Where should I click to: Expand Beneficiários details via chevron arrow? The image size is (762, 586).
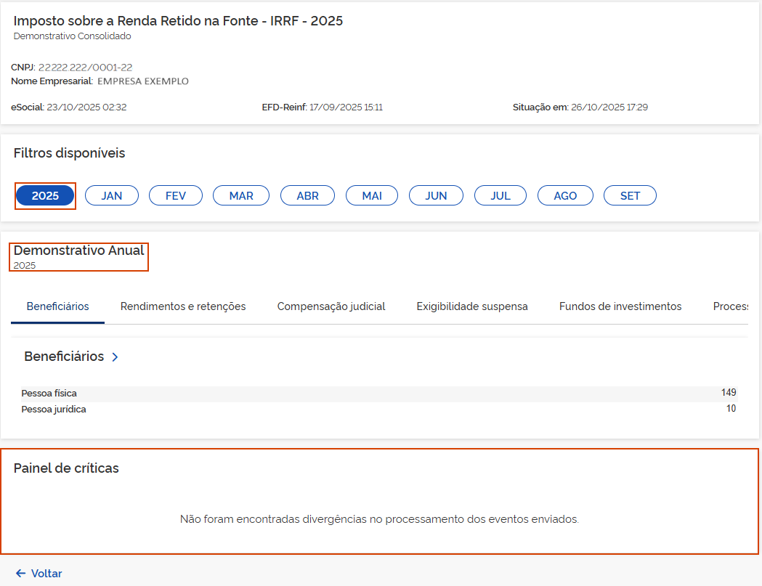[x=115, y=357]
